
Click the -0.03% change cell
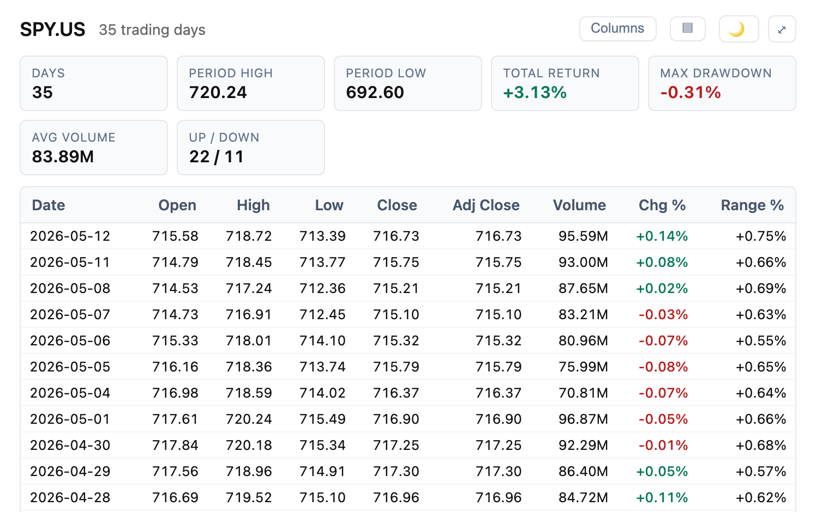click(663, 314)
